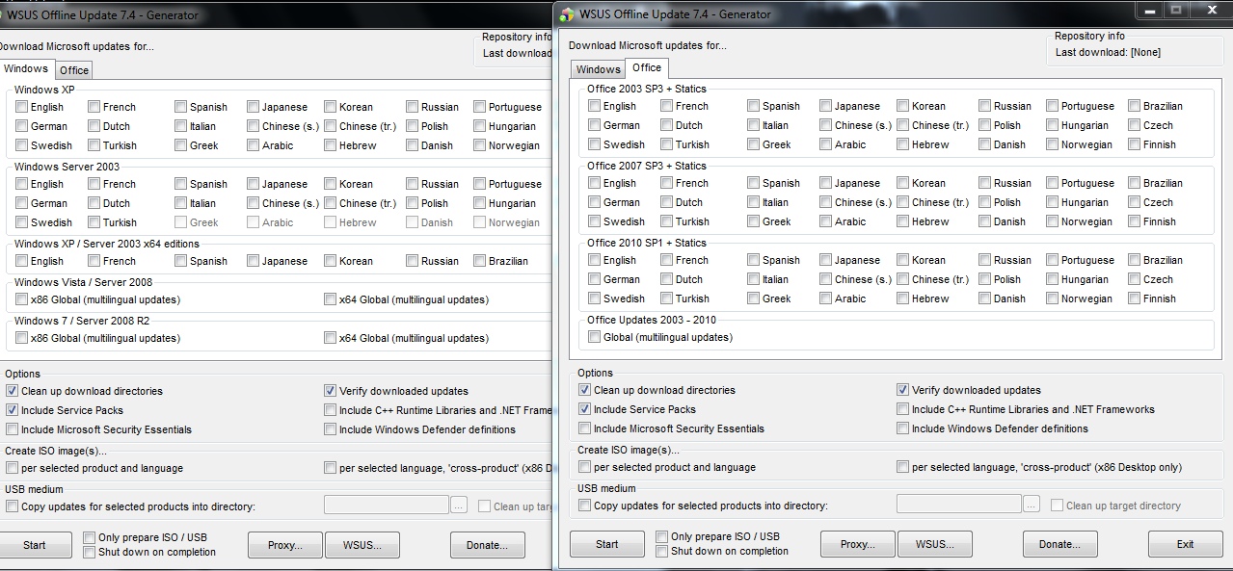
Task: Minimize the right WSUS Offline Update window
Action: (x=1149, y=10)
